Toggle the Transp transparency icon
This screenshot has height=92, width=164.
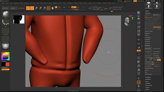pyautogui.click(x=139, y=78)
